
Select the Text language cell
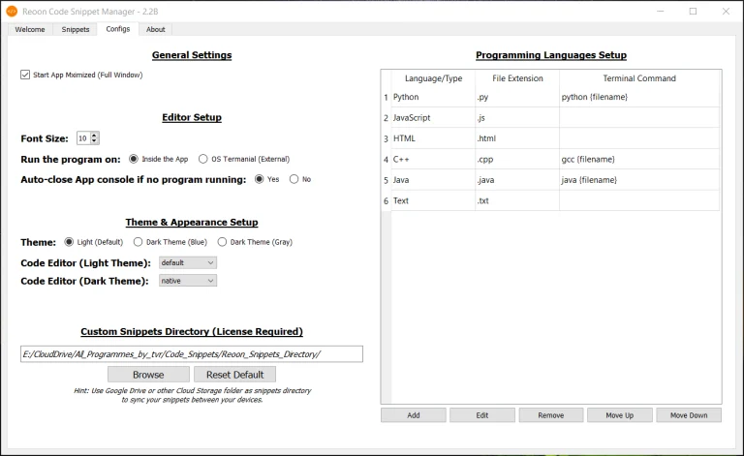[433, 200]
